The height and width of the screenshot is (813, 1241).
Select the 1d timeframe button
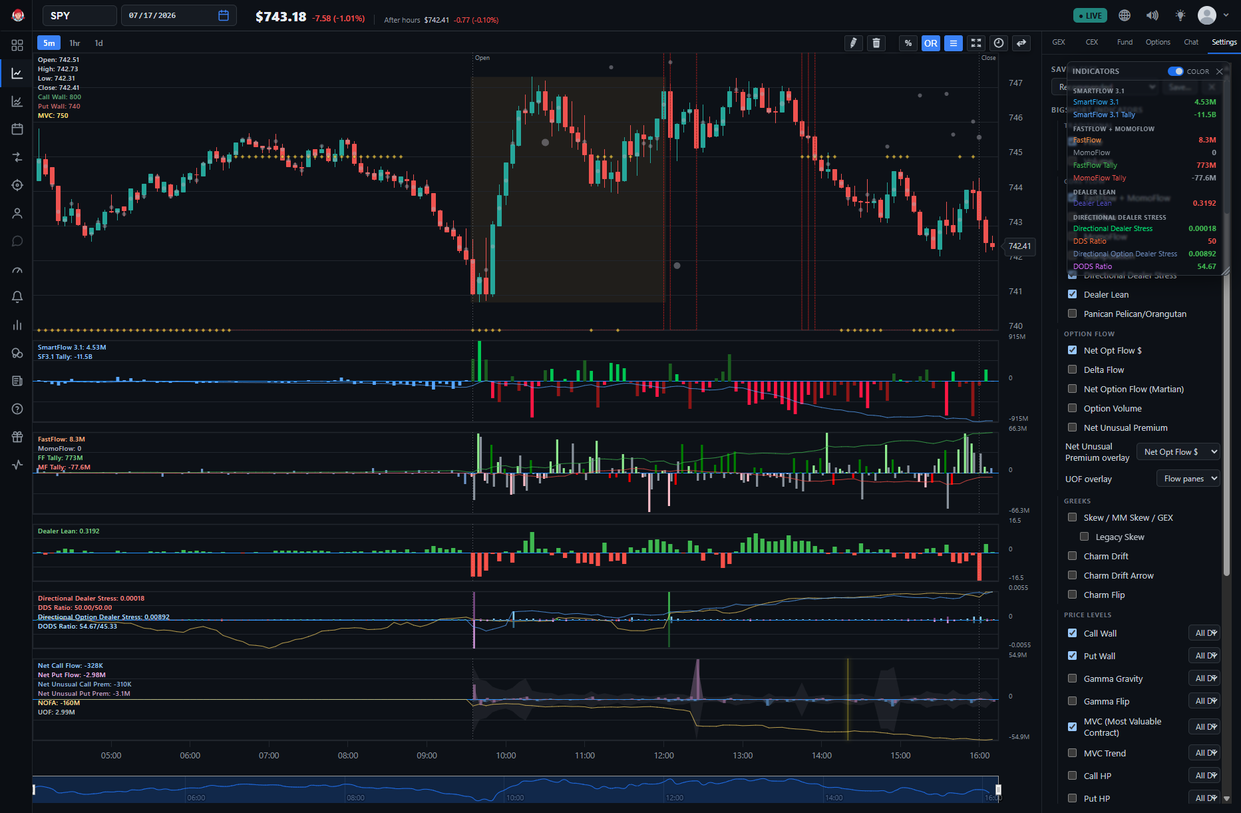tap(98, 43)
